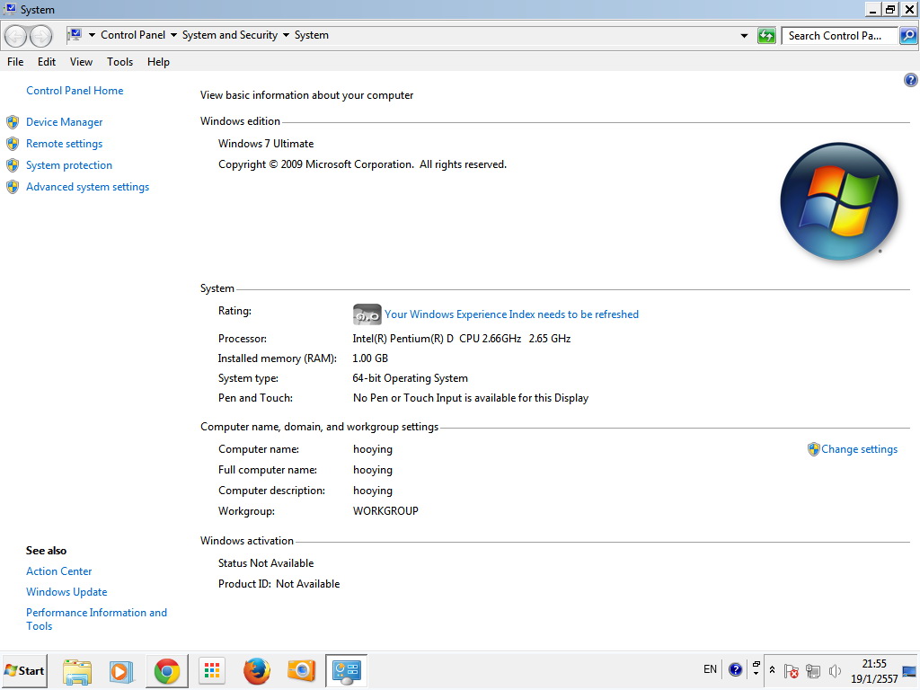920x690 pixels.
Task: Open Performance Information and Tools
Action: (x=96, y=619)
